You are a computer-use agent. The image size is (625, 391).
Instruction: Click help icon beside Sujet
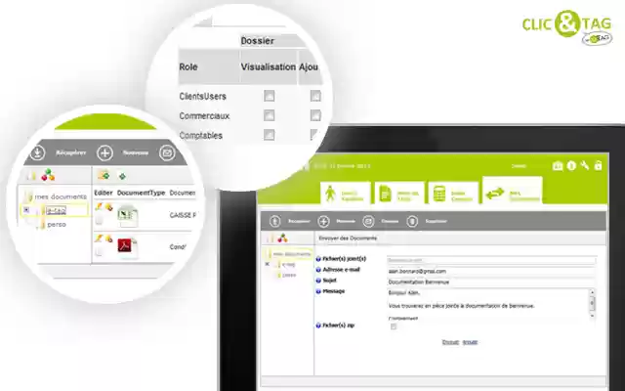click(x=318, y=281)
